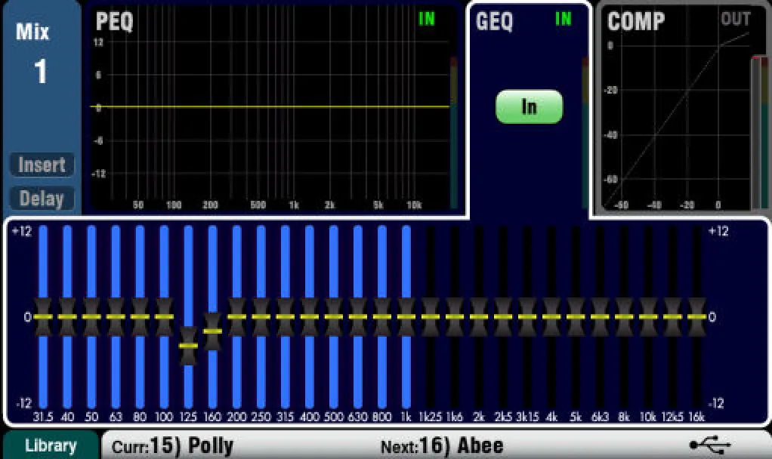Select the COMP panel
This screenshot has width=772, height=459.
pos(684,108)
